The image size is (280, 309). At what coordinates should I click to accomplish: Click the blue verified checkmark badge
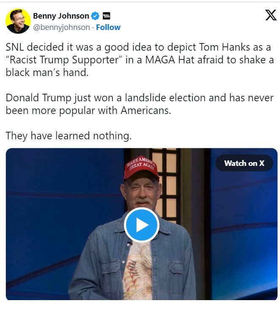coord(95,16)
